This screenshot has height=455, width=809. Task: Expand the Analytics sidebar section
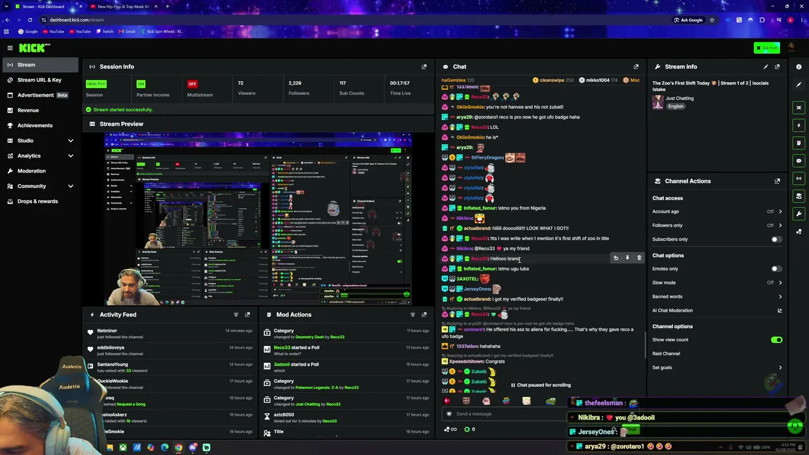click(70, 155)
